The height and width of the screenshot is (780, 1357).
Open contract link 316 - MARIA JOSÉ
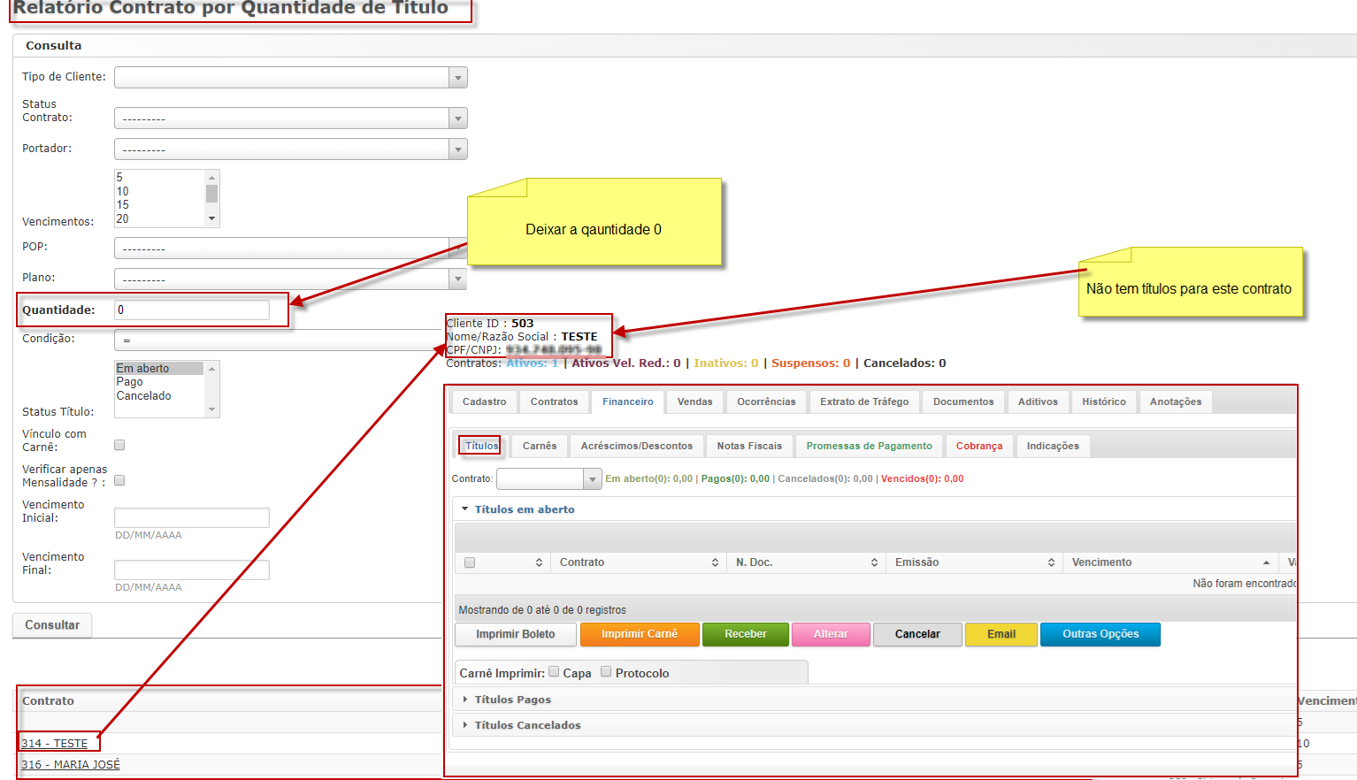coord(71,764)
